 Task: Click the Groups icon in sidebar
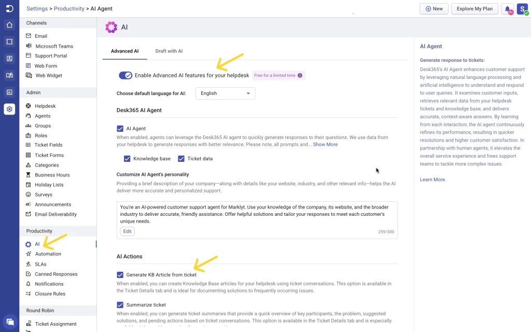(x=29, y=126)
